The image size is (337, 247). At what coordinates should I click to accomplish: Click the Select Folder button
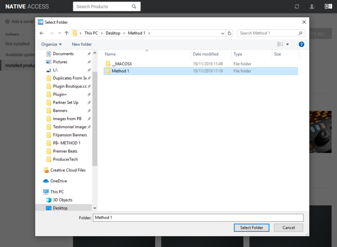tap(251, 228)
